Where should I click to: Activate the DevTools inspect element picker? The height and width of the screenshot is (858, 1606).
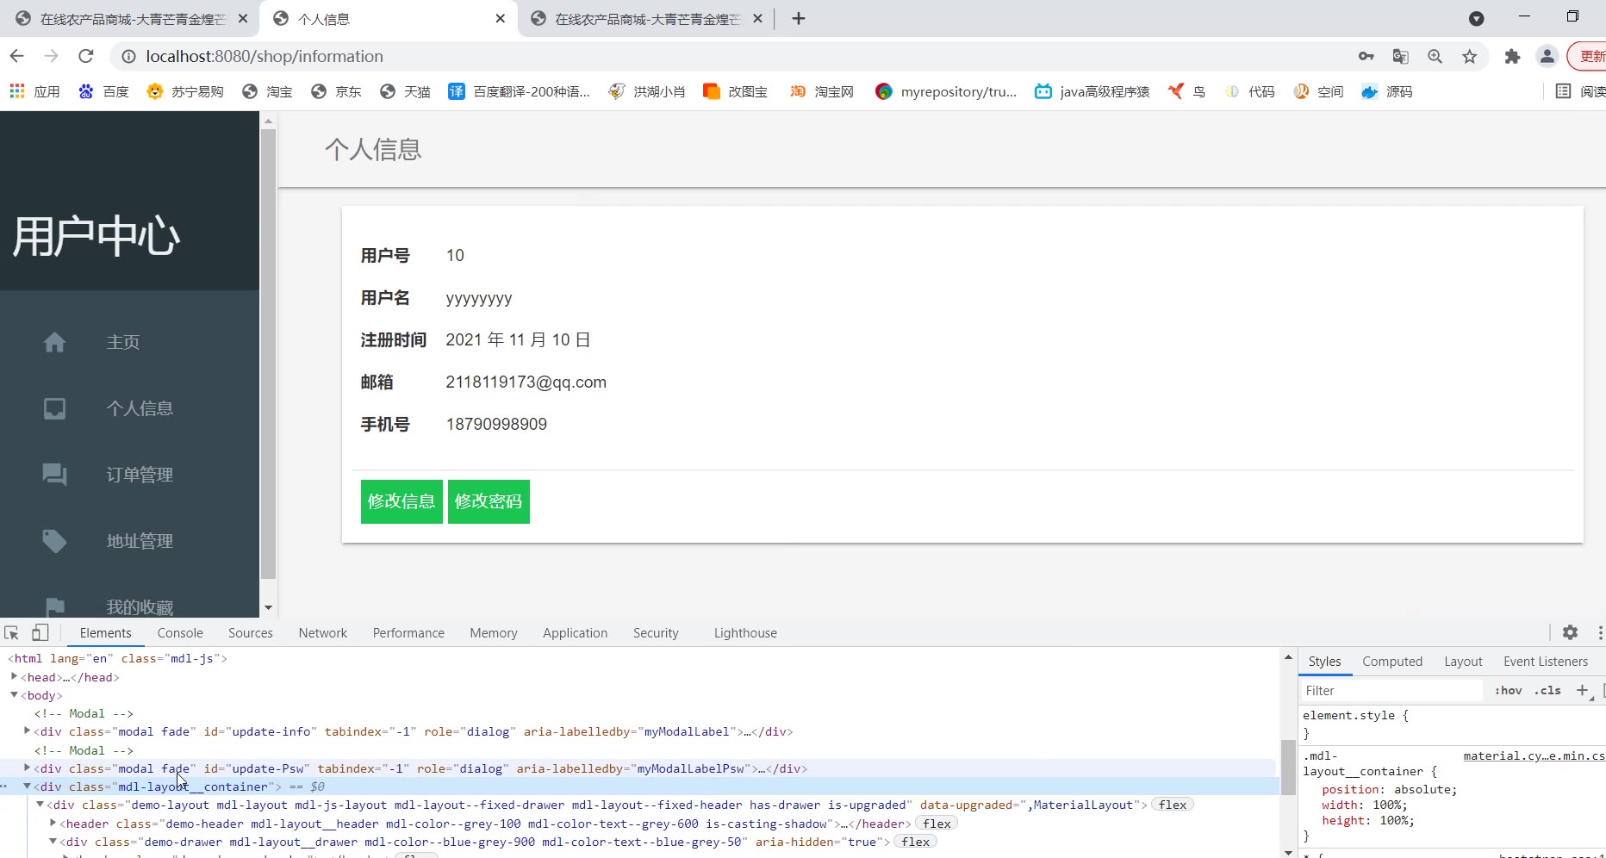click(12, 632)
